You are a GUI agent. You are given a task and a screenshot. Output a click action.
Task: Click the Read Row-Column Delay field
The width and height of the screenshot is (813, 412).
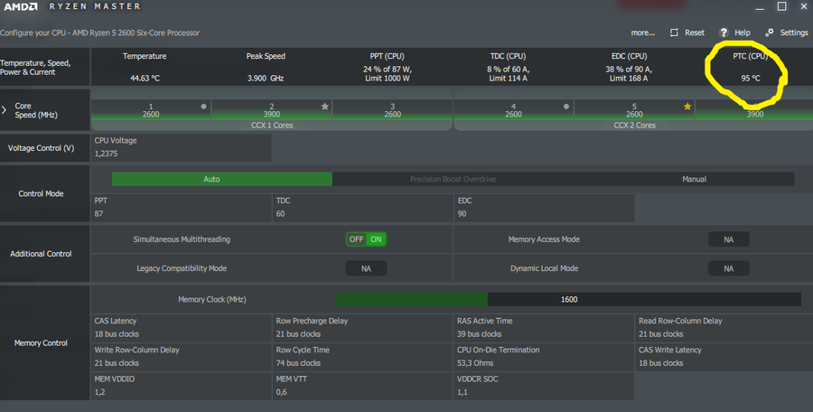(x=724, y=327)
